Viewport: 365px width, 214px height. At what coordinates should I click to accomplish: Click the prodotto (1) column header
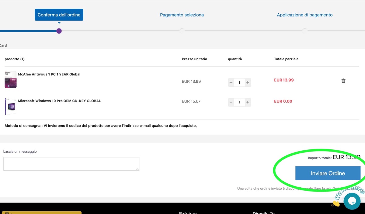pyautogui.click(x=15, y=59)
